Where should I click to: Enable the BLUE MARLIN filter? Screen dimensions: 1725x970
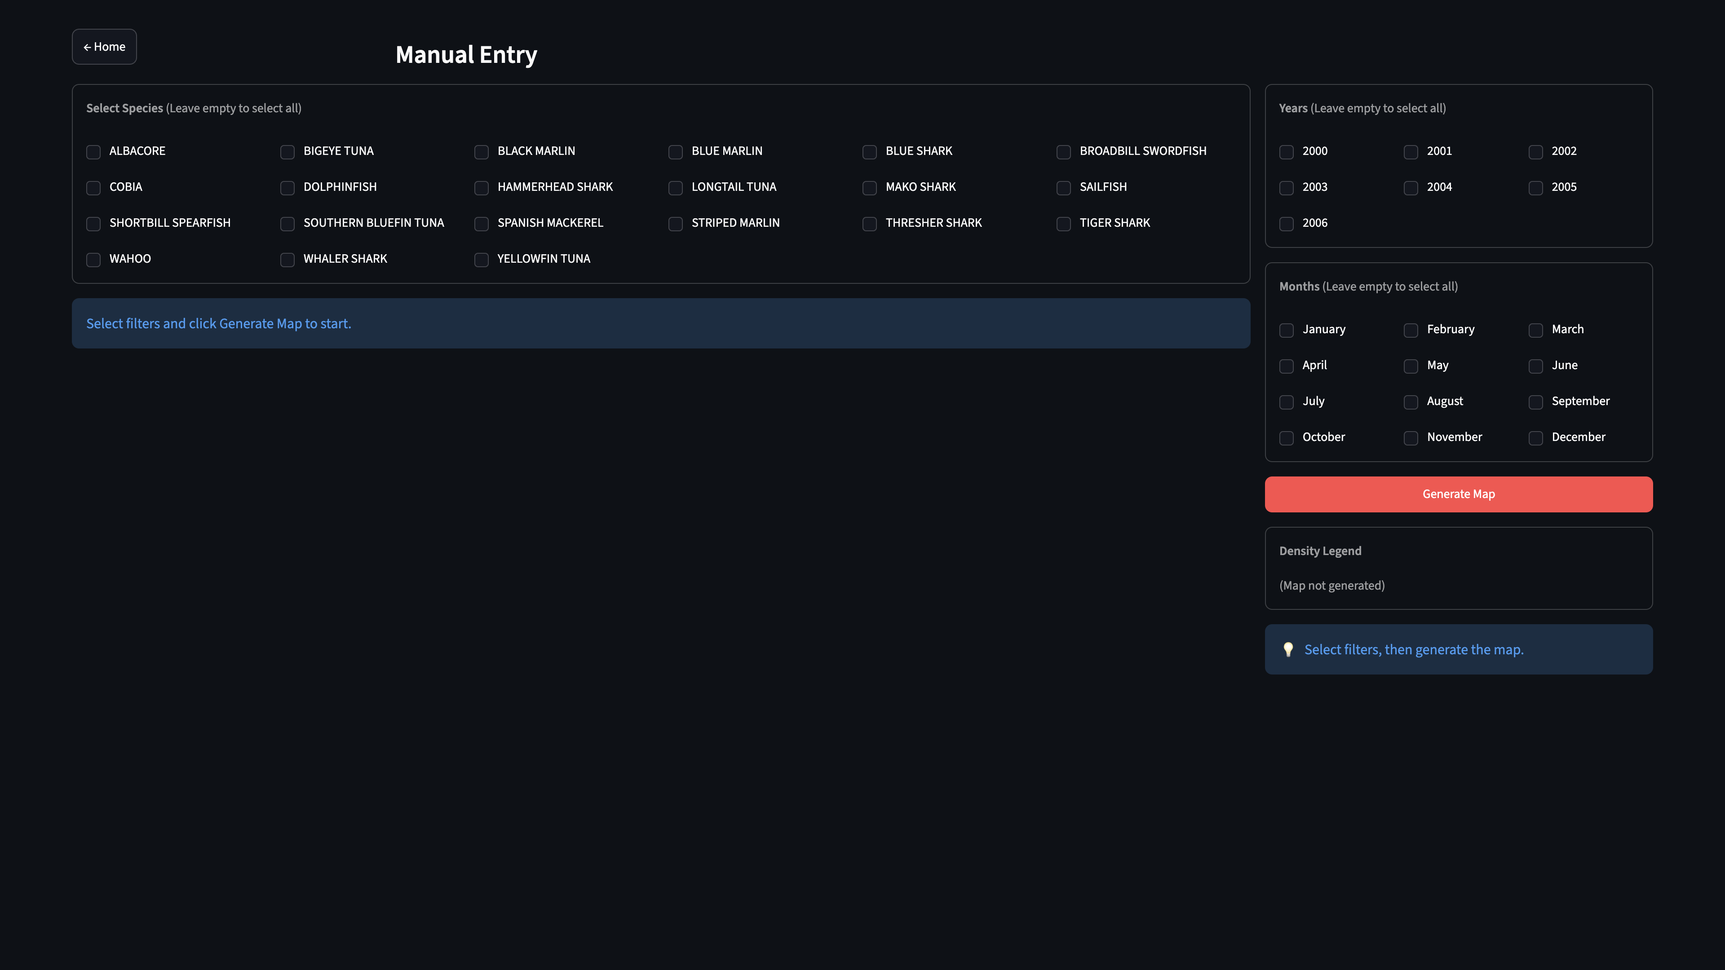pos(676,152)
